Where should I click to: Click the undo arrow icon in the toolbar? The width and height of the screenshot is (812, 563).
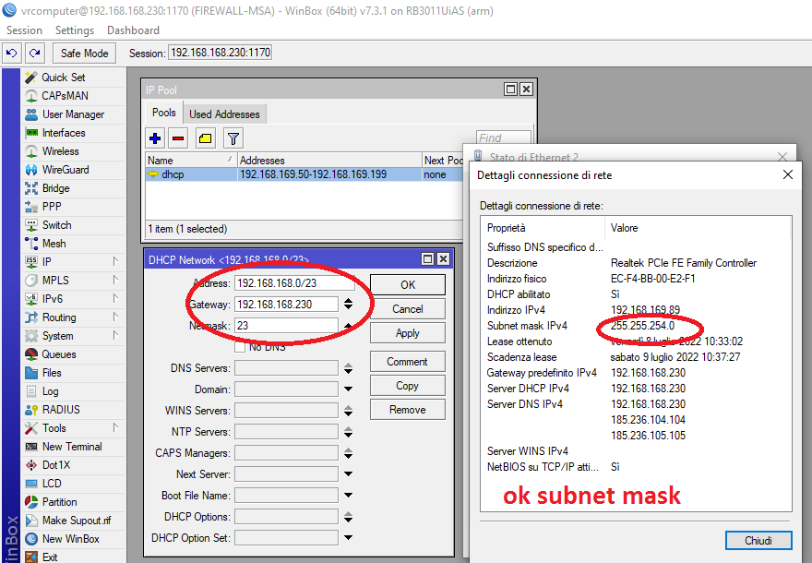(x=11, y=53)
